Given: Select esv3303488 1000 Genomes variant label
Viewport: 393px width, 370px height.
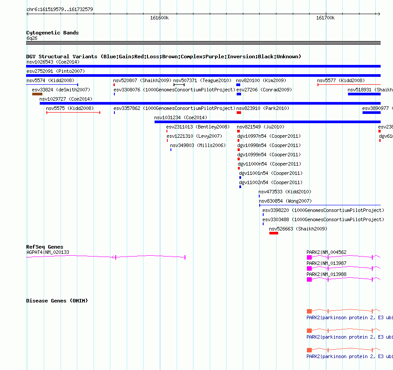Looking at the screenshot, I should (323, 219).
